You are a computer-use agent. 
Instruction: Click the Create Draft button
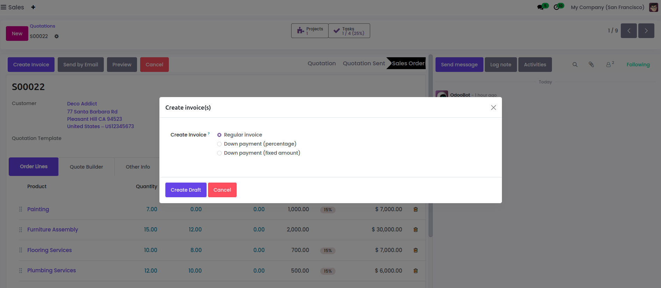tap(186, 190)
